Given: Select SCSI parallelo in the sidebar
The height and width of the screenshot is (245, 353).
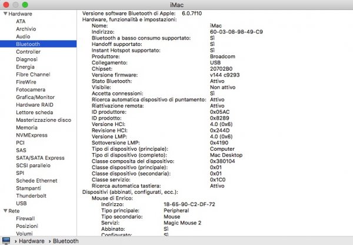Looking at the screenshot, I should pyautogui.click(x=33, y=165).
